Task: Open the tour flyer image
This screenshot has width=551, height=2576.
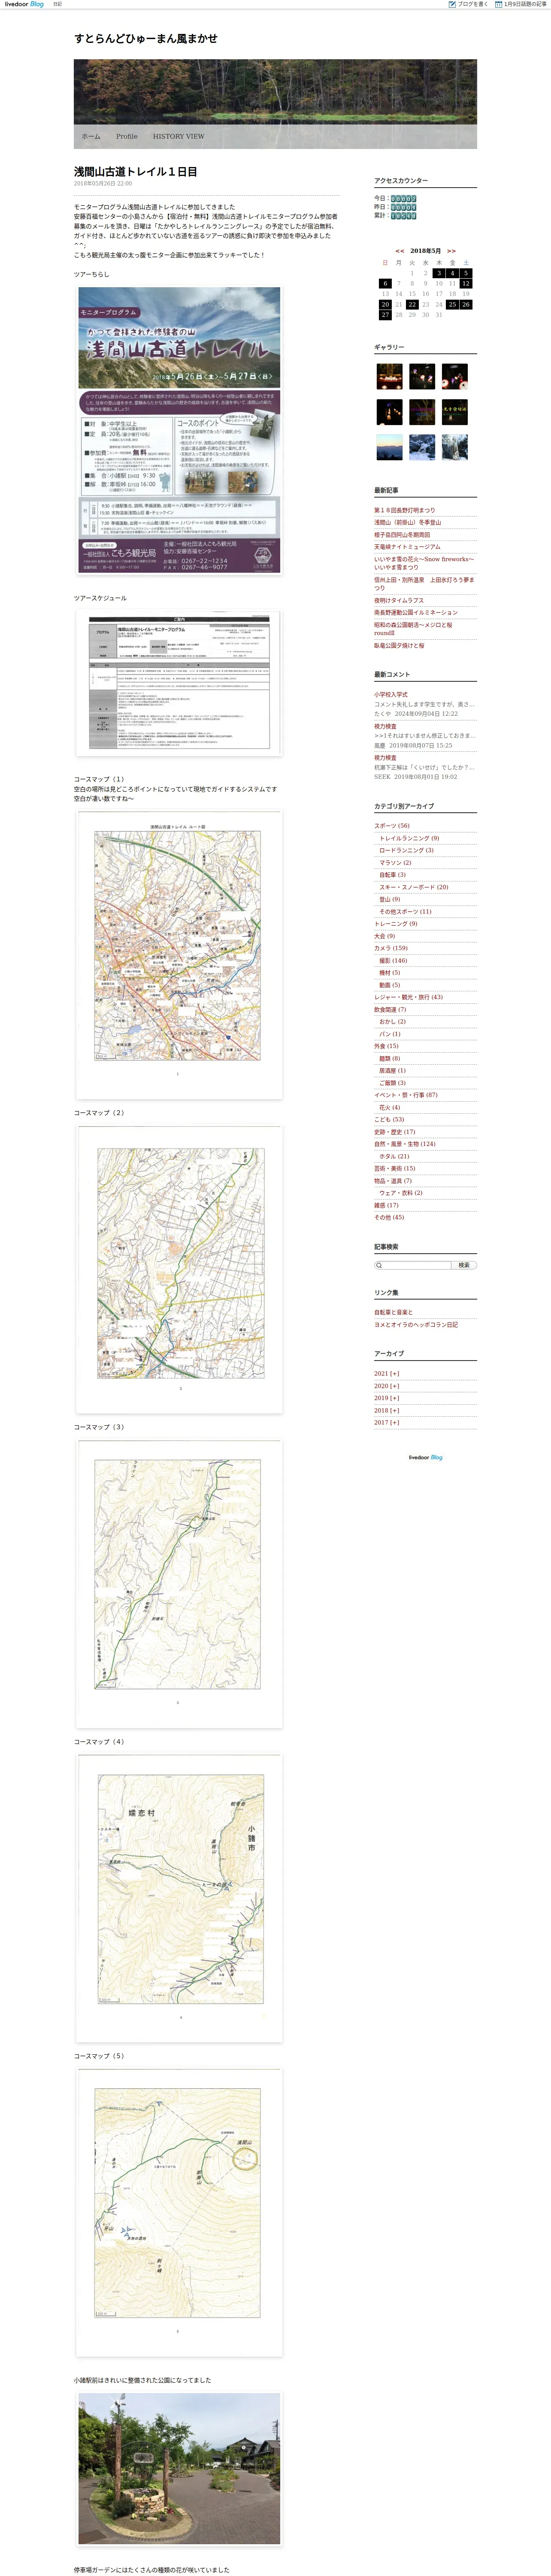Action: pos(179,431)
